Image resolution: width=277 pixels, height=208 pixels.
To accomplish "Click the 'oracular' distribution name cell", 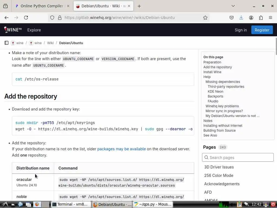I will [33, 182].
